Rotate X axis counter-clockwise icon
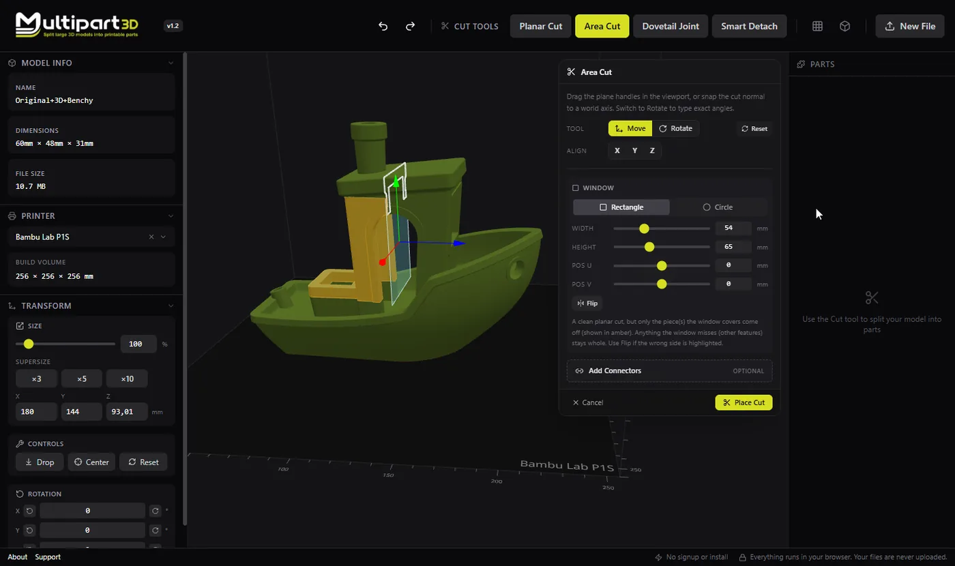Image resolution: width=955 pixels, height=566 pixels. (x=29, y=511)
